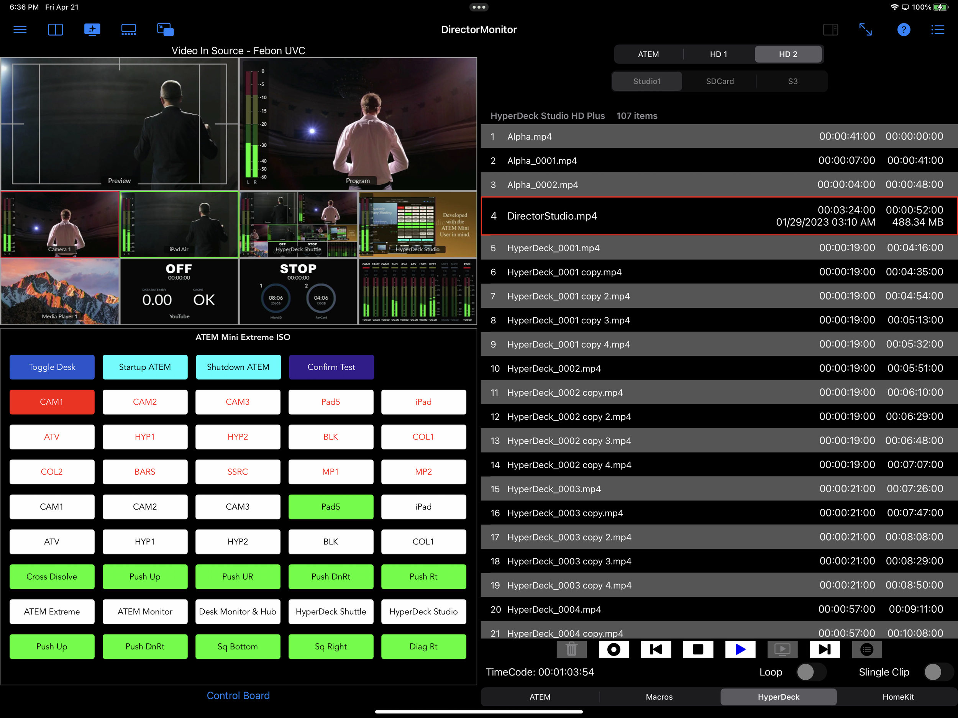
Task: Click the red MP2 source button
Action: tap(423, 472)
